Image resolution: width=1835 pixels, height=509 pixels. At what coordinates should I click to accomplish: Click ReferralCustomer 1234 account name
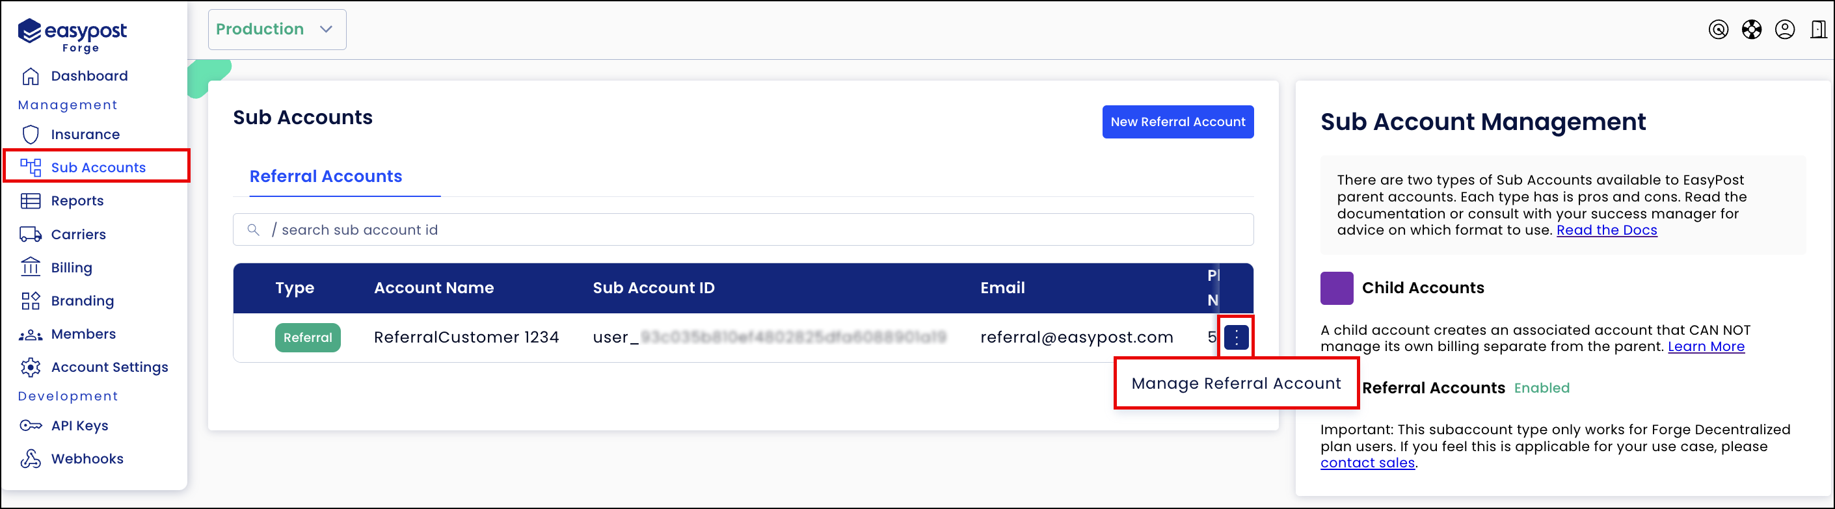click(466, 337)
